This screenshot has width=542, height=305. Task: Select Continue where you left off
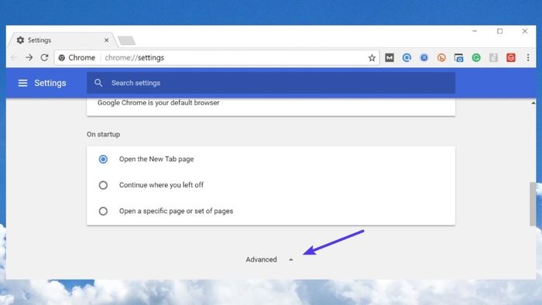tap(103, 185)
